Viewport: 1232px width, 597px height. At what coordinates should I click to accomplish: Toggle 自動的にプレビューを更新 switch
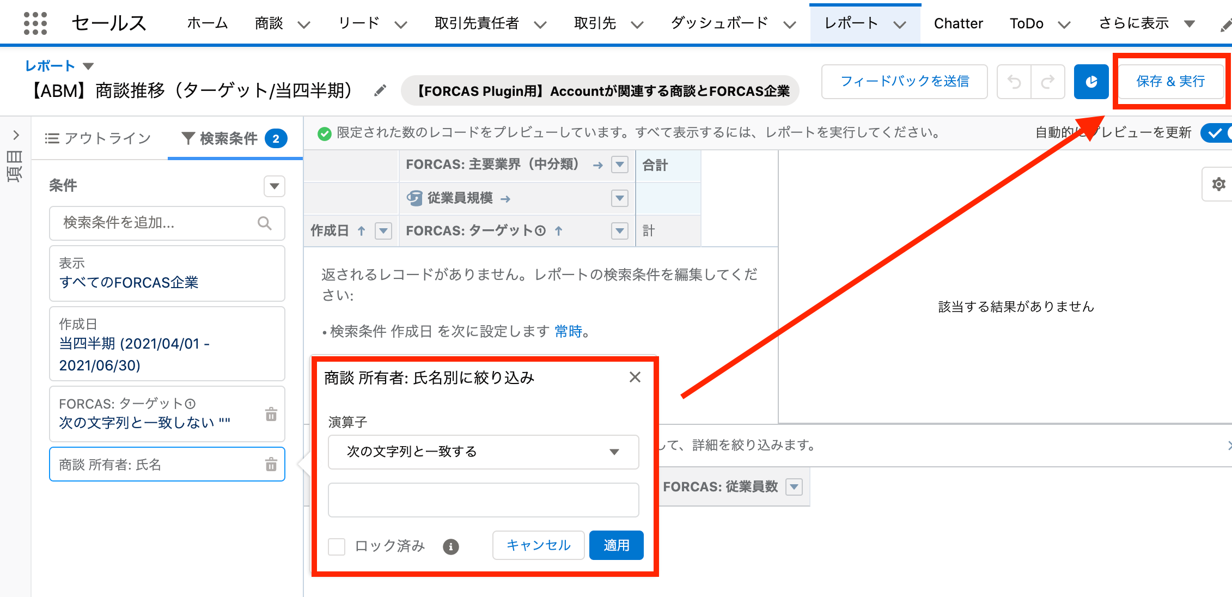tap(1217, 132)
